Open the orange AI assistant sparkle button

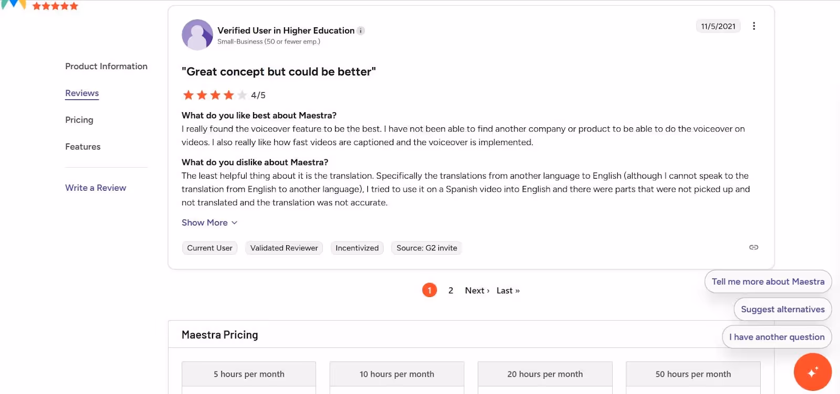coord(812,372)
